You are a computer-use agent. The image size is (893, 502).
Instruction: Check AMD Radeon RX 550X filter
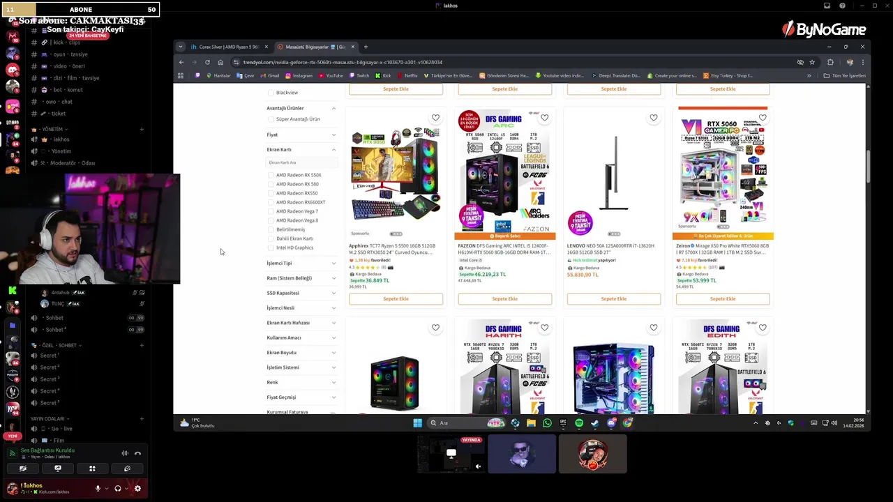[271, 175]
